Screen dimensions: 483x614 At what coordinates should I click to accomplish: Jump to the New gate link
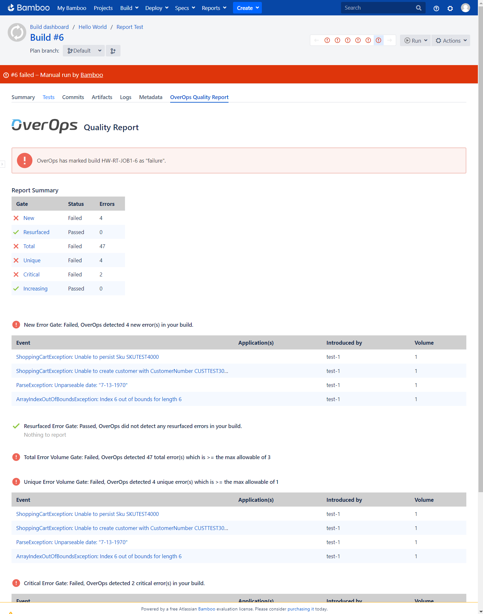point(29,218)
